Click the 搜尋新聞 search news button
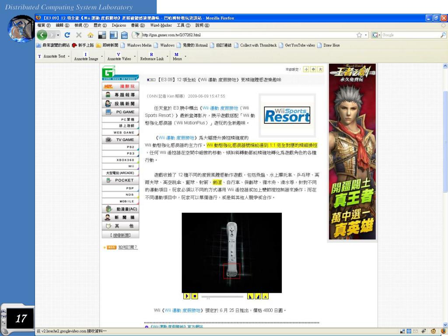Viewport: 448px width, 336px height. [120, 235]
